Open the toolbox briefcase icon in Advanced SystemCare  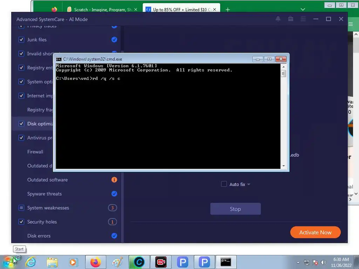point(291,19)
